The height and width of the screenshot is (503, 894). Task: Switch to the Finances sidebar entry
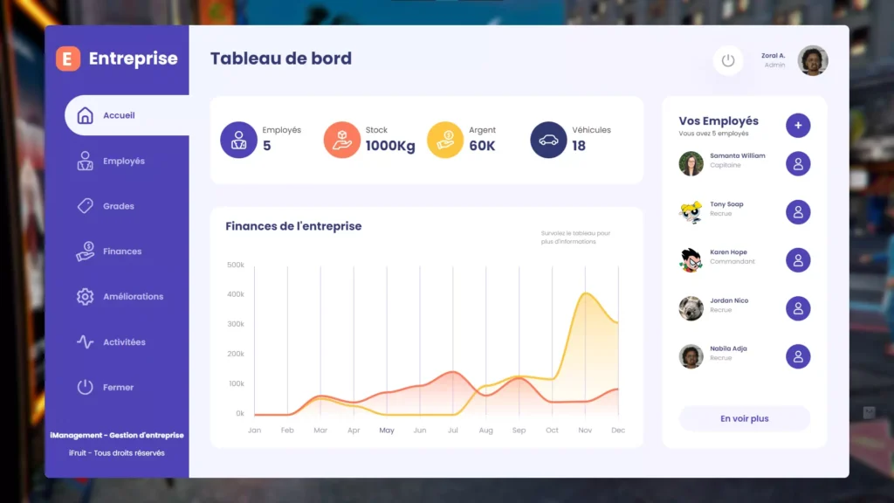point(120,251)
